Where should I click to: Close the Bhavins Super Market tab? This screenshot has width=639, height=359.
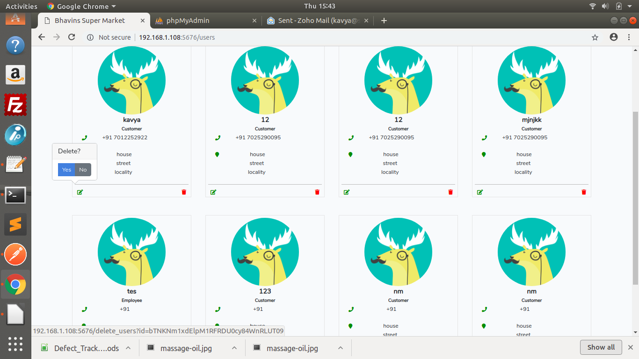pos(143,21)
